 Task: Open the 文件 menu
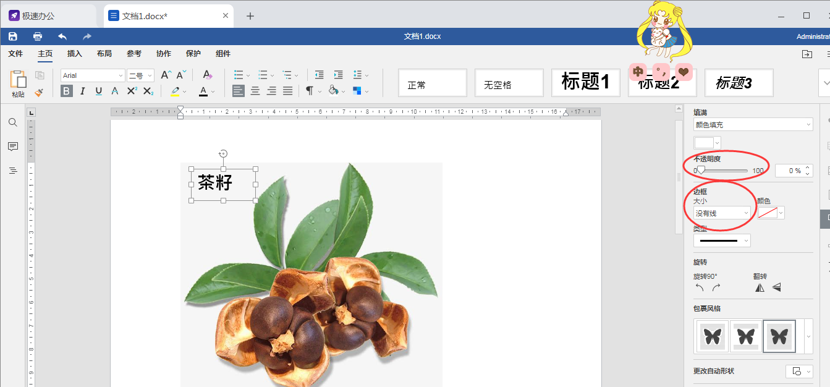click(x=15, y=54)
